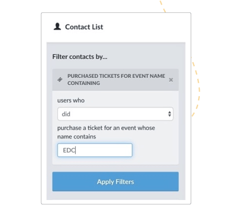This screenshot has width=232, height=217.
Task: Click the up-down arrows on the did select
Action: point(169,114)
